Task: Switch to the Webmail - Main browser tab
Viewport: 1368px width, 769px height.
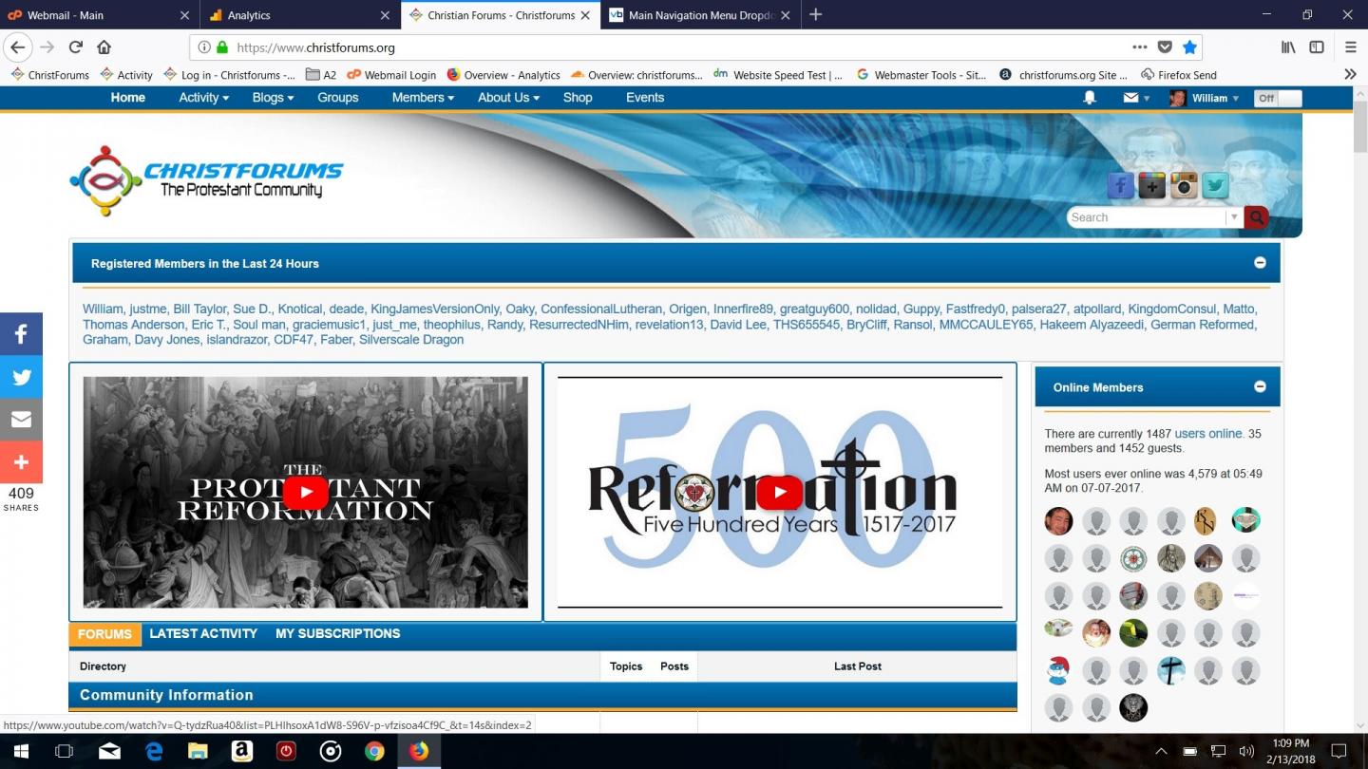Action: tap(100, 15)
